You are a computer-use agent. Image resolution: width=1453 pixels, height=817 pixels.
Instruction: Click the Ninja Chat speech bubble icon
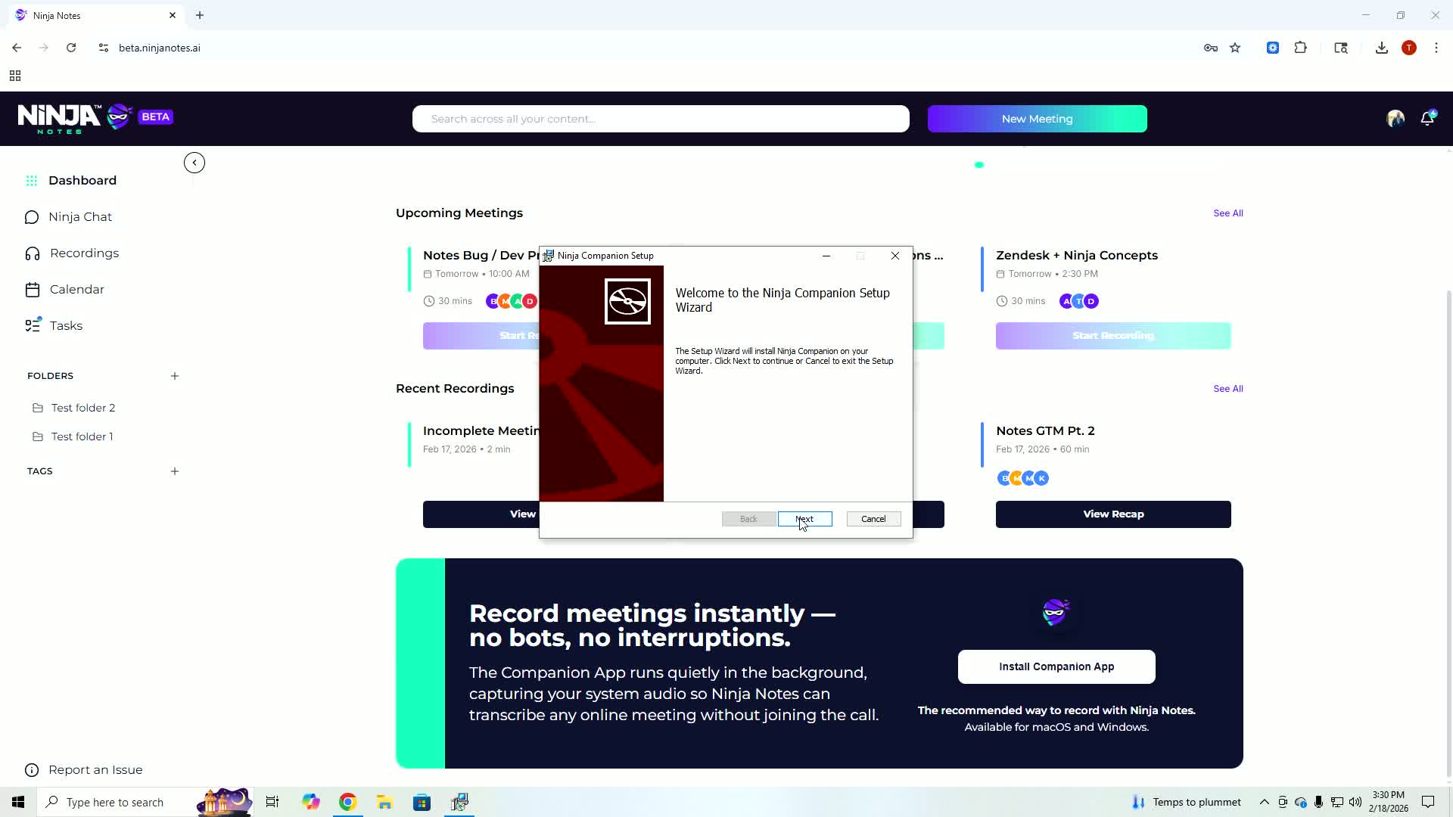coord(32,218)
